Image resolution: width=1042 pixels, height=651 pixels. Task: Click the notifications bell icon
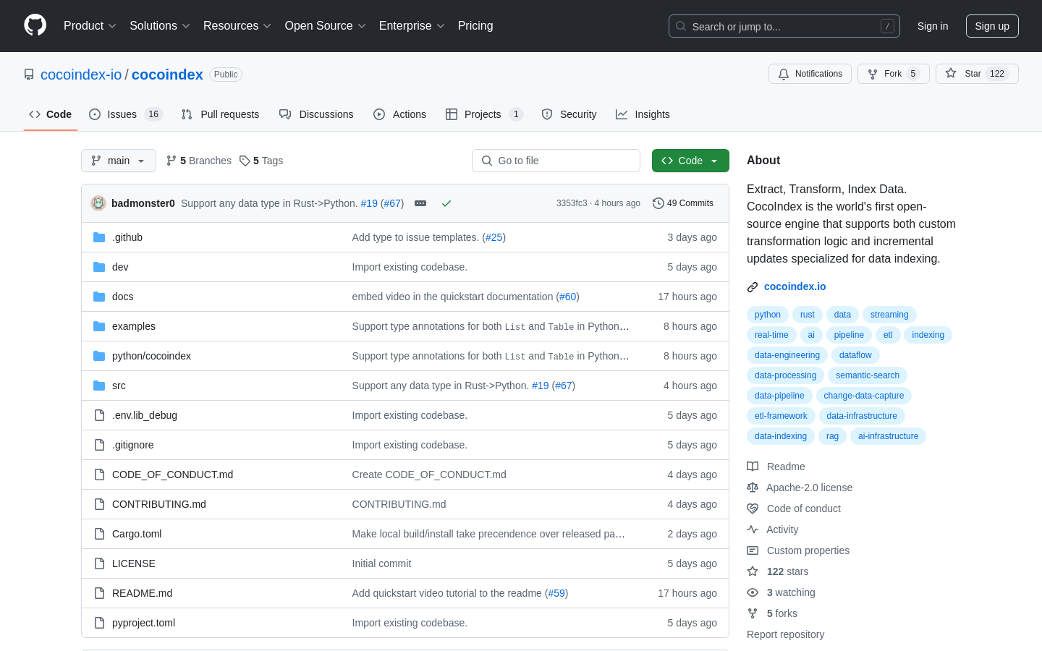click(784, 74)
